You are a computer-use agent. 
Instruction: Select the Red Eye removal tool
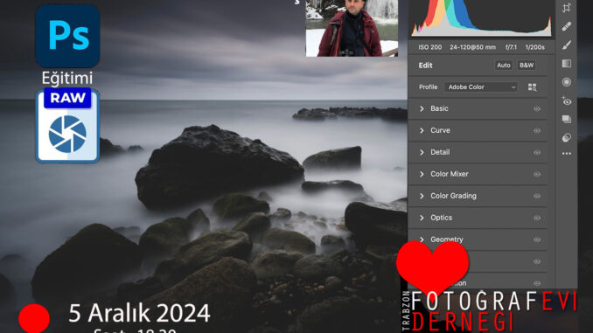pyautogui.click(x=566, y=101)
